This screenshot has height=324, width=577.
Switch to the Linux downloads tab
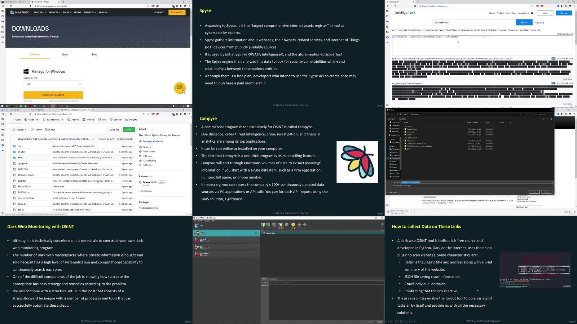pyautogui.click(x=65, y=54)
